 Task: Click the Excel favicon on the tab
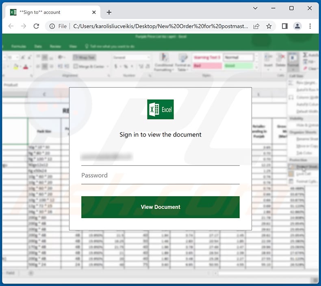pyautogui.click(x=13, y=12)
